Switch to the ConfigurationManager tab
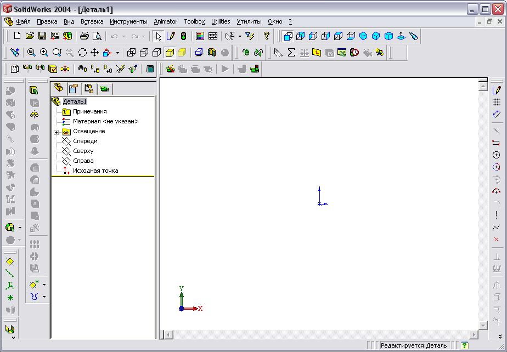The height and width of the screenshot is (352, 507). click(89, 88)
